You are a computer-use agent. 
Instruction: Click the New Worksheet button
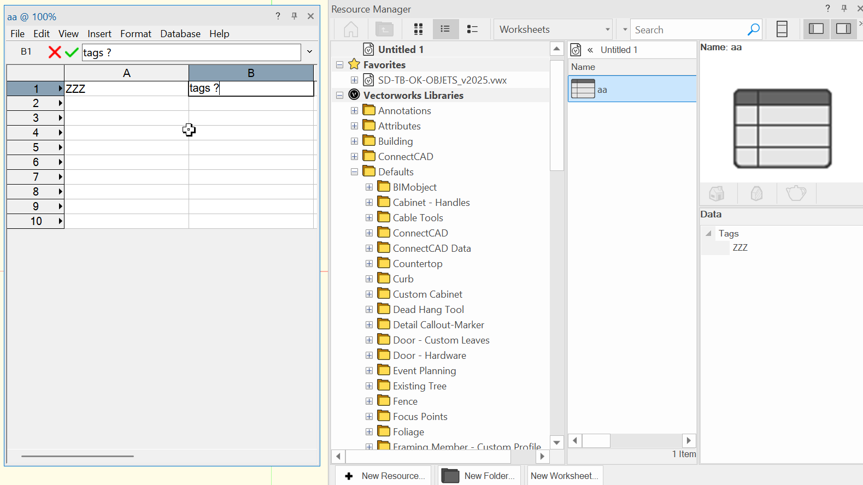564,476
